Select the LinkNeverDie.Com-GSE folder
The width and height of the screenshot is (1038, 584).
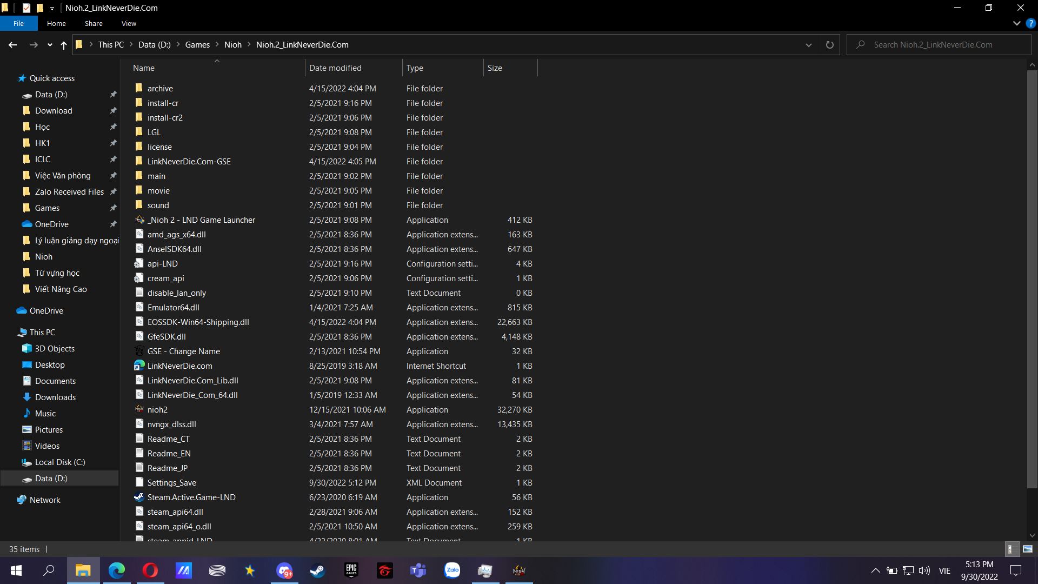point(189,161)
